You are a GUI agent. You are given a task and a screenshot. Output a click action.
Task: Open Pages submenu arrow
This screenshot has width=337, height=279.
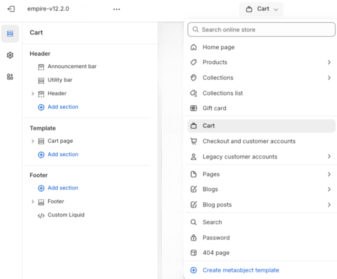coord(329,174)
